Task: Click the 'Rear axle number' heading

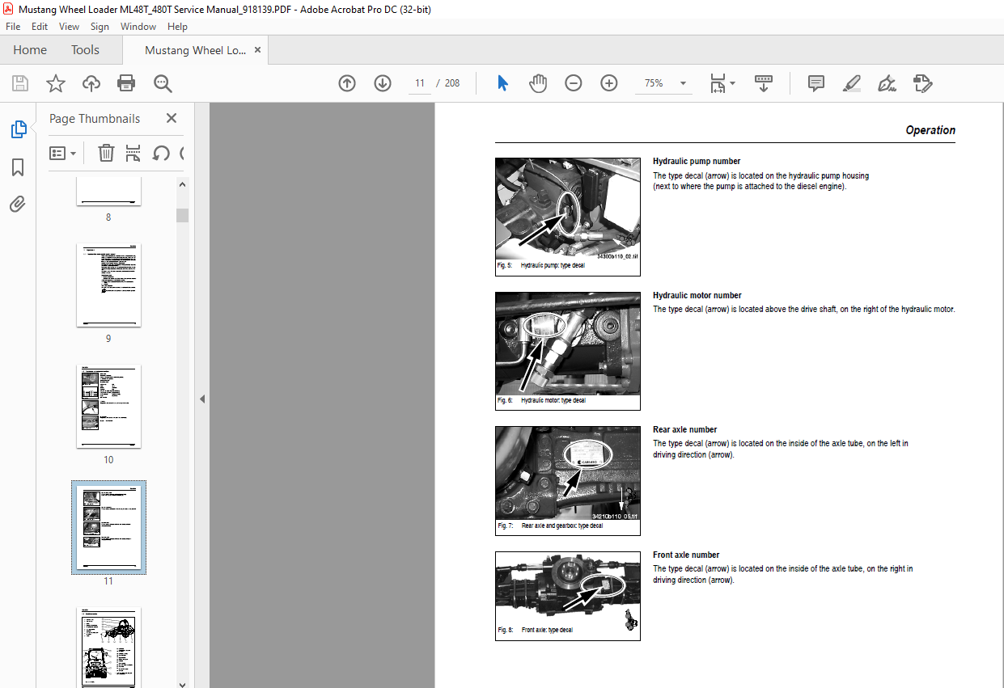Action: tap(685, 430)
